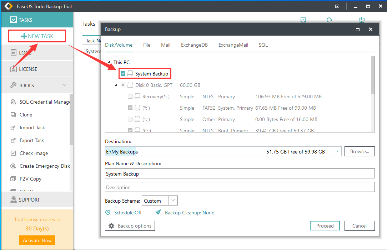Click the Export Task icon

click(x=13, y=140)
